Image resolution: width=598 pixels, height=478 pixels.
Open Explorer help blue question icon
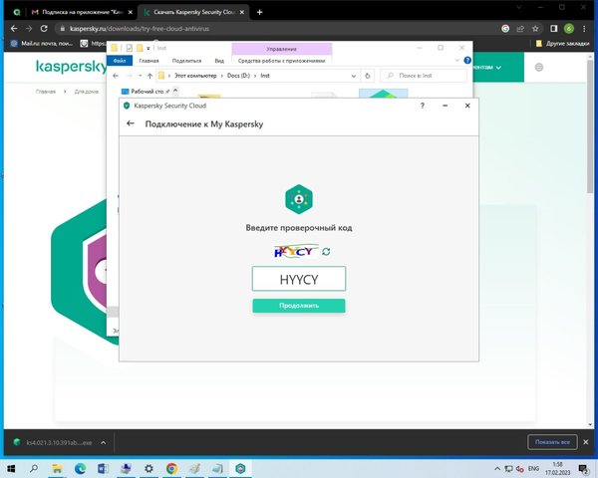(x=467, y=61)
